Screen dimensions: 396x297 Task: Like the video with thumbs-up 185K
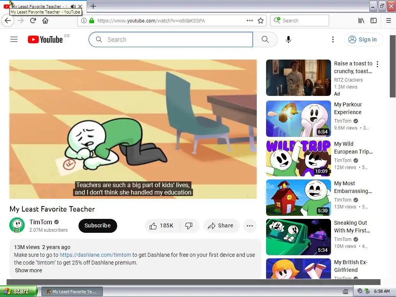pos(162,225)
